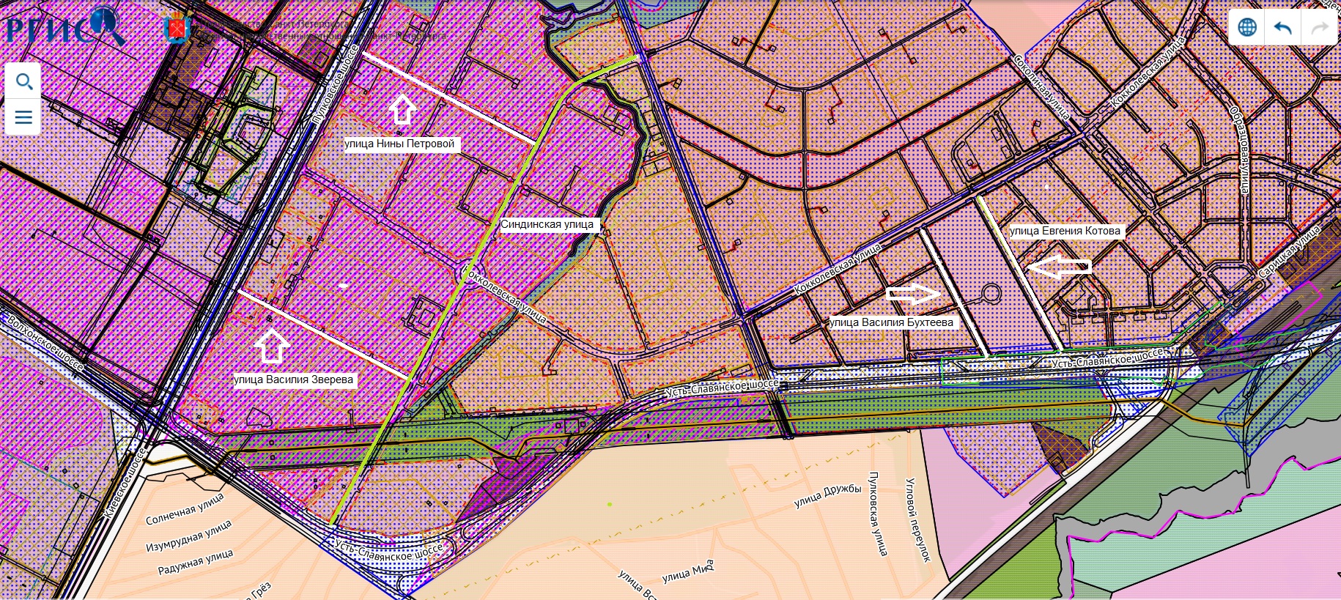Viewport: 1341px width, 600px height.
Task: Select the улица Василия Зверева label
Action: point(294,380)
